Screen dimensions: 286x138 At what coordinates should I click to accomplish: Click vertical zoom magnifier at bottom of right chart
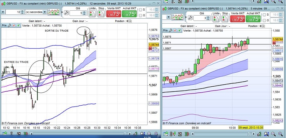(266, 134)
